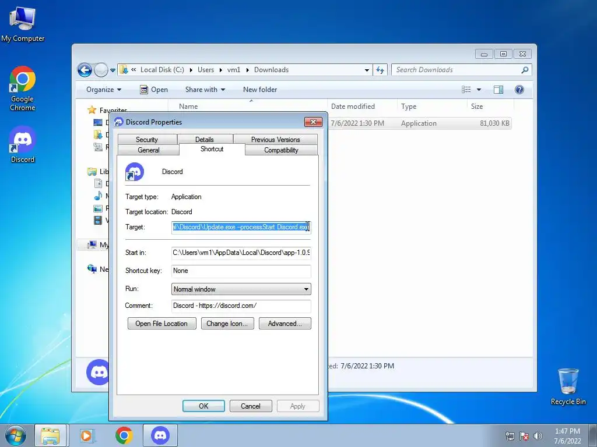The width and height of the screenshot is (597, 447).
Task: Expand the address bar history dropdown
Action: click(367, 70)
